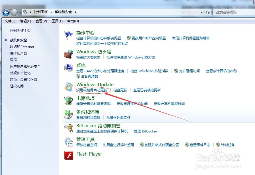Click the Back navigation arrow button

point(6,12)
